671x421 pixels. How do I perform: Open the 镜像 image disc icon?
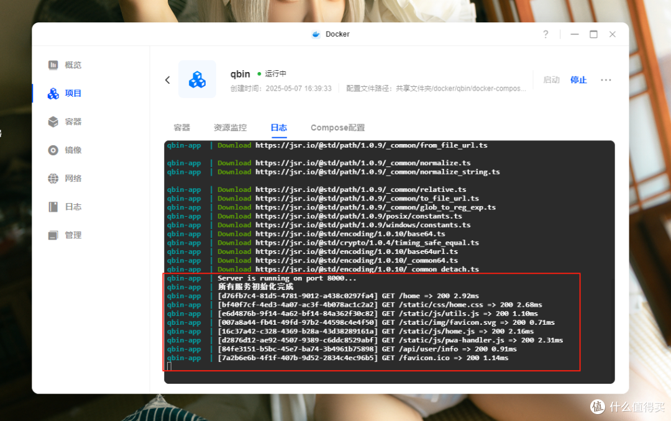pos(53,150)
